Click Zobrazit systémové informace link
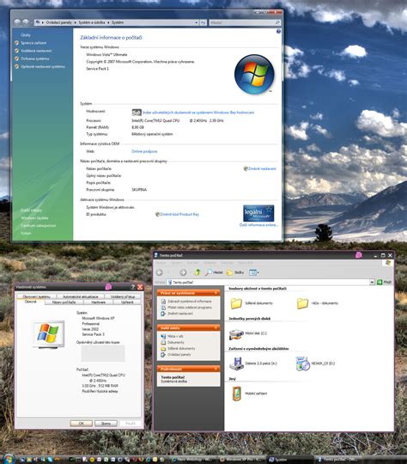The width and height of the screenshot is (407, 464). click(x=190, y=302)
